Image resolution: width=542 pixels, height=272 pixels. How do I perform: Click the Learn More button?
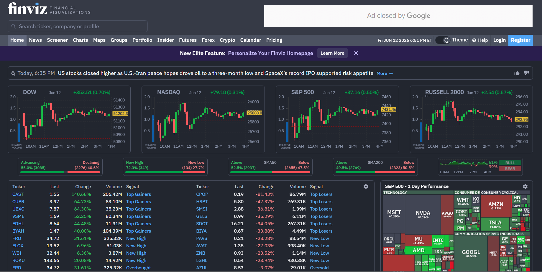pyautogui.click(x=332, y=53)
